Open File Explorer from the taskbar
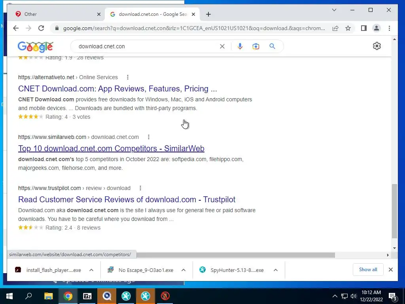 (48, 296)
